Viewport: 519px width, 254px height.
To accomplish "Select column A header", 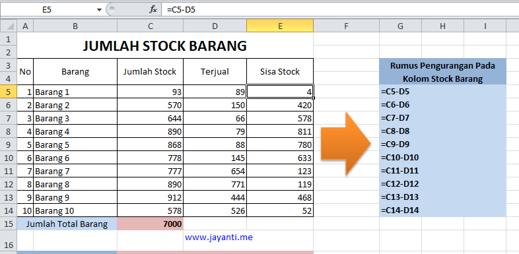I will [x=25, y=26].
